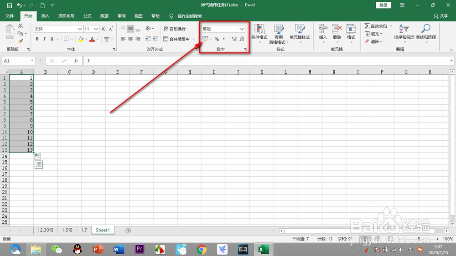
Task: Increase font size with the large A icon
Action: pyautogui.click(x=104, y=29)
